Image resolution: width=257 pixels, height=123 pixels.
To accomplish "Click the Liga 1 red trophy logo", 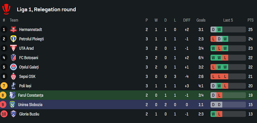I will [6, 10].
